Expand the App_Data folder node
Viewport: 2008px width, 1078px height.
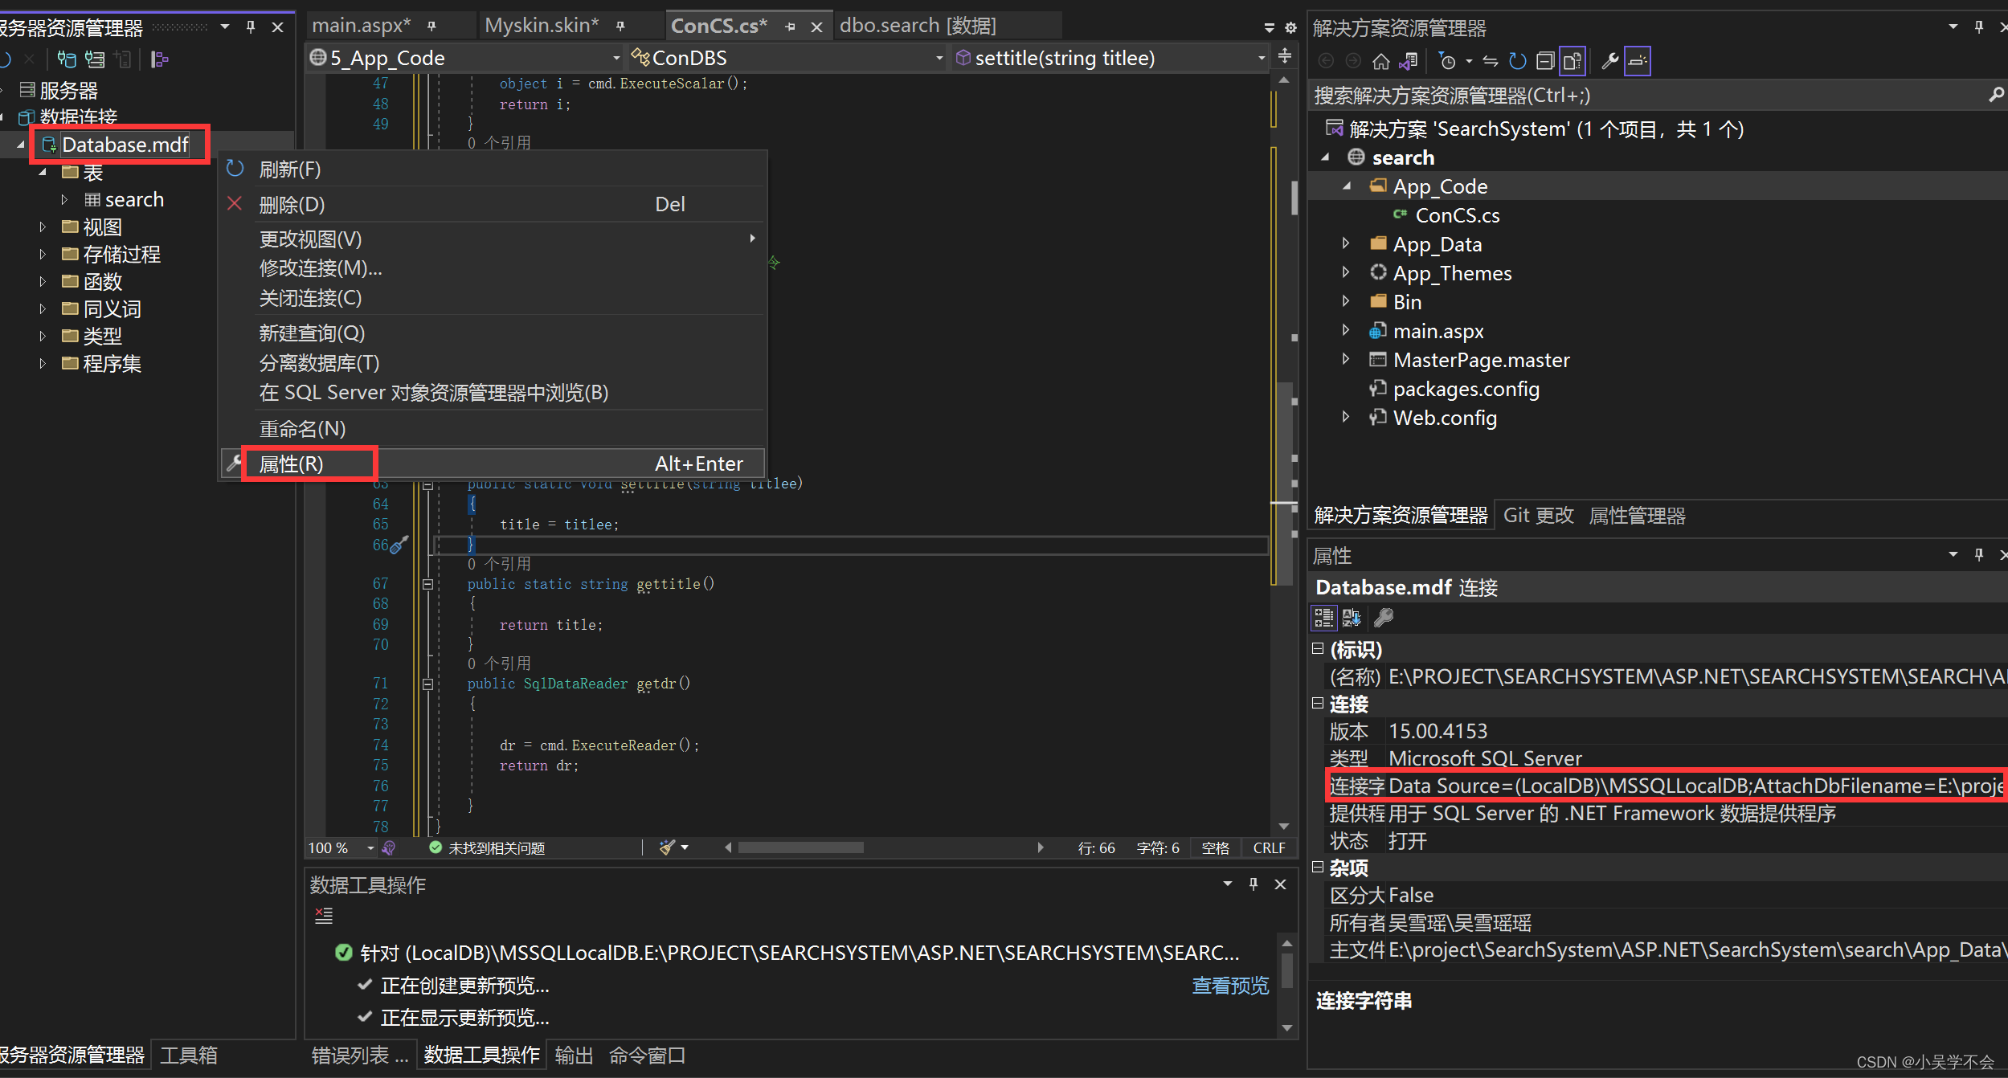[x=1346, y=243]
